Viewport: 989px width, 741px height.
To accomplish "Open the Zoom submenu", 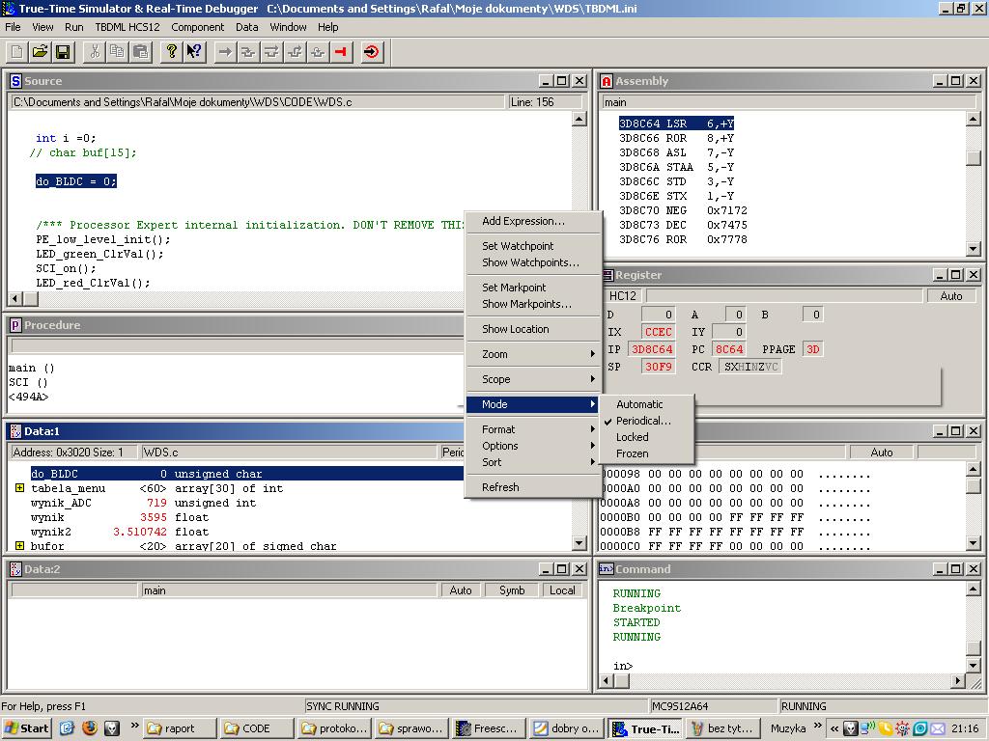I will (x=533, y=354).
